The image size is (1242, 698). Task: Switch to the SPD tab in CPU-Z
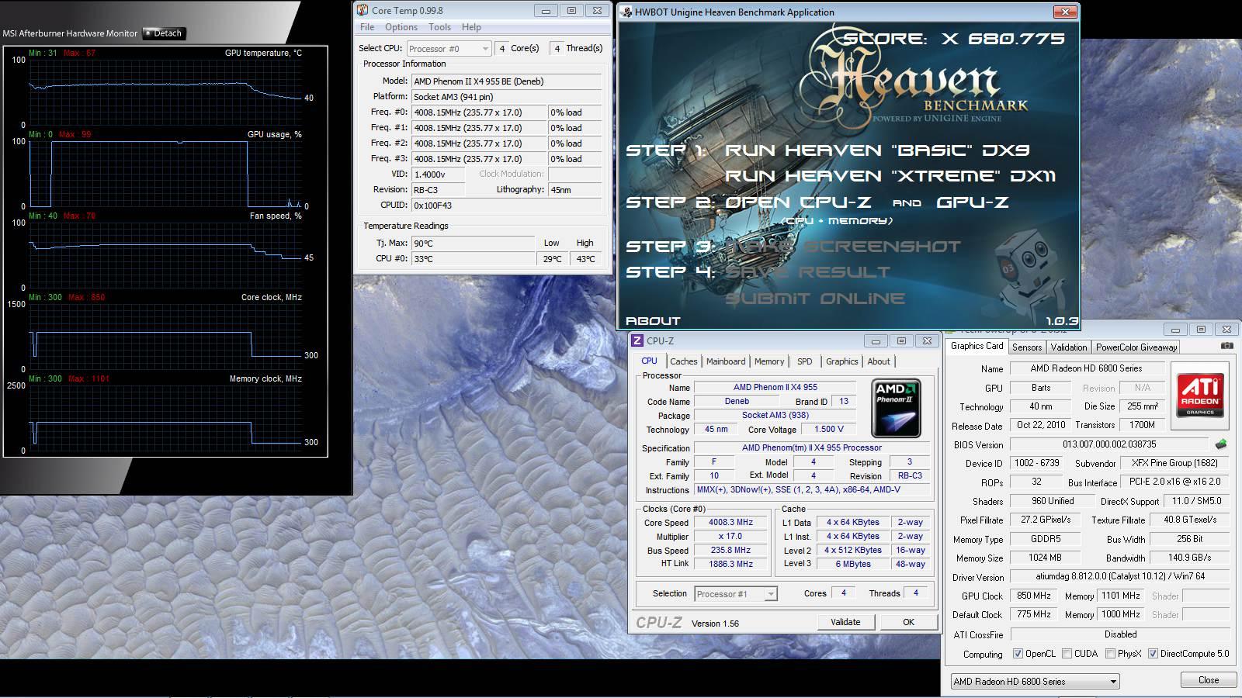[x=805, y=361]
